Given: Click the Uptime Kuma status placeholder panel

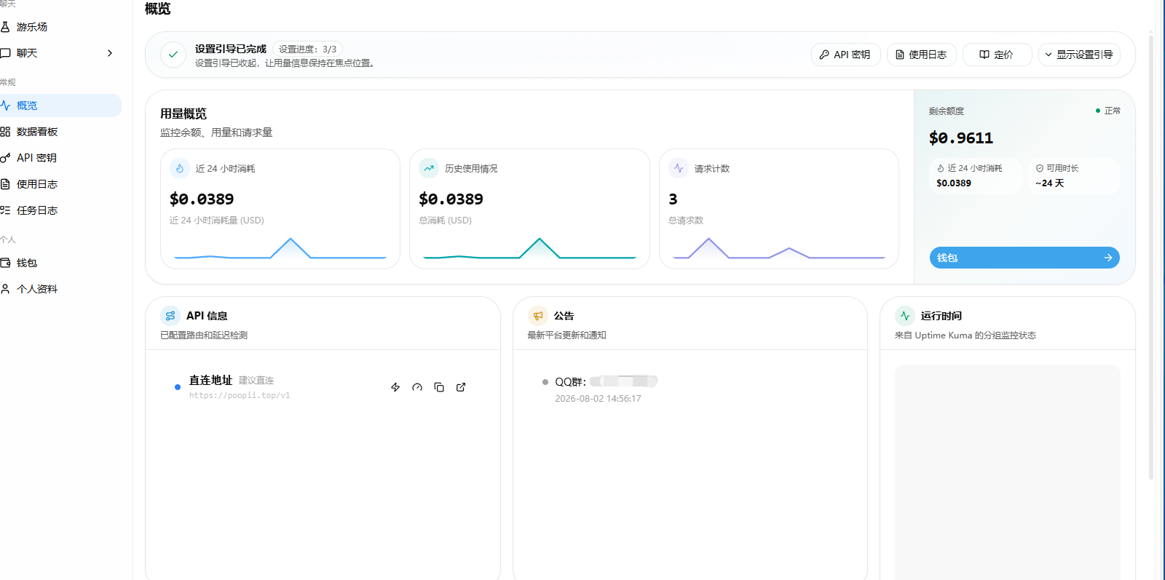Looking at the screenshot, I should pos(1008,472).
